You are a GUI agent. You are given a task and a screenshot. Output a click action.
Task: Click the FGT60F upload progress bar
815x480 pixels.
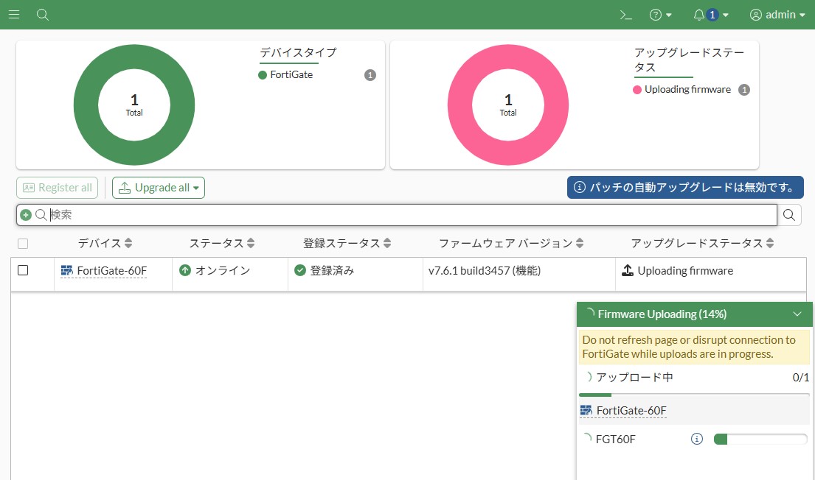pos(760,440)
